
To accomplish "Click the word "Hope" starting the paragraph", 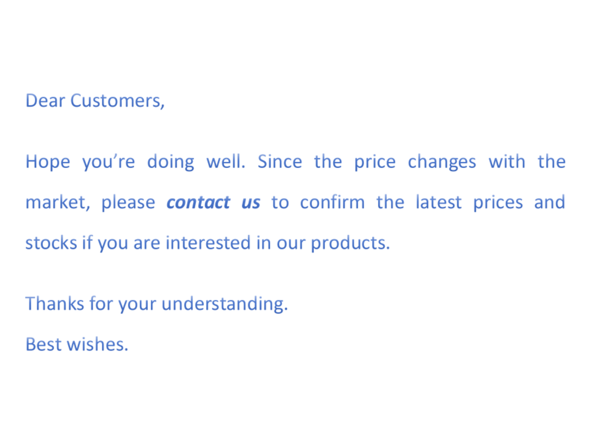I will pyautogui.click(x=47, y=163).
